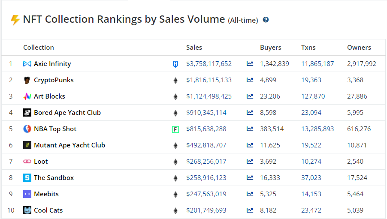Click the help question mark icon beside All-time
Image resolution: width=387 pixels, height=219 pixels.
pyautogui.click(x=266, y=20)
